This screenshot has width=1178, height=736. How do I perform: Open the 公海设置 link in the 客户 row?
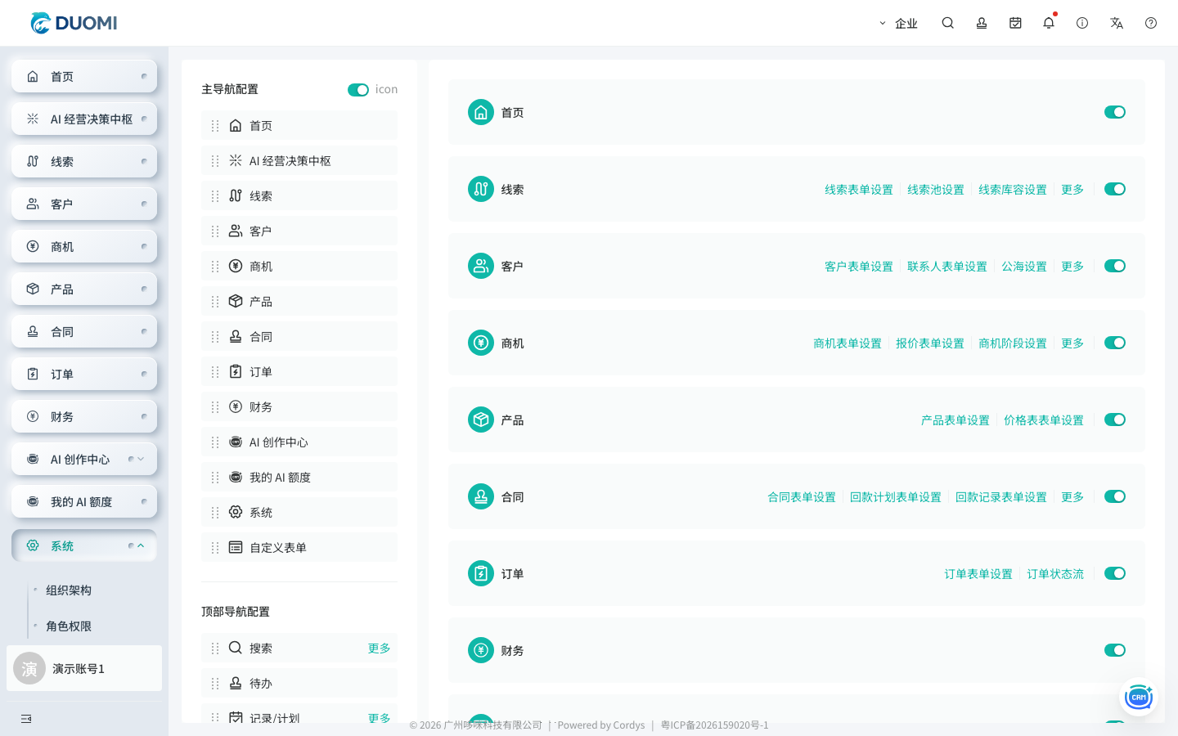coord(1024,267)
